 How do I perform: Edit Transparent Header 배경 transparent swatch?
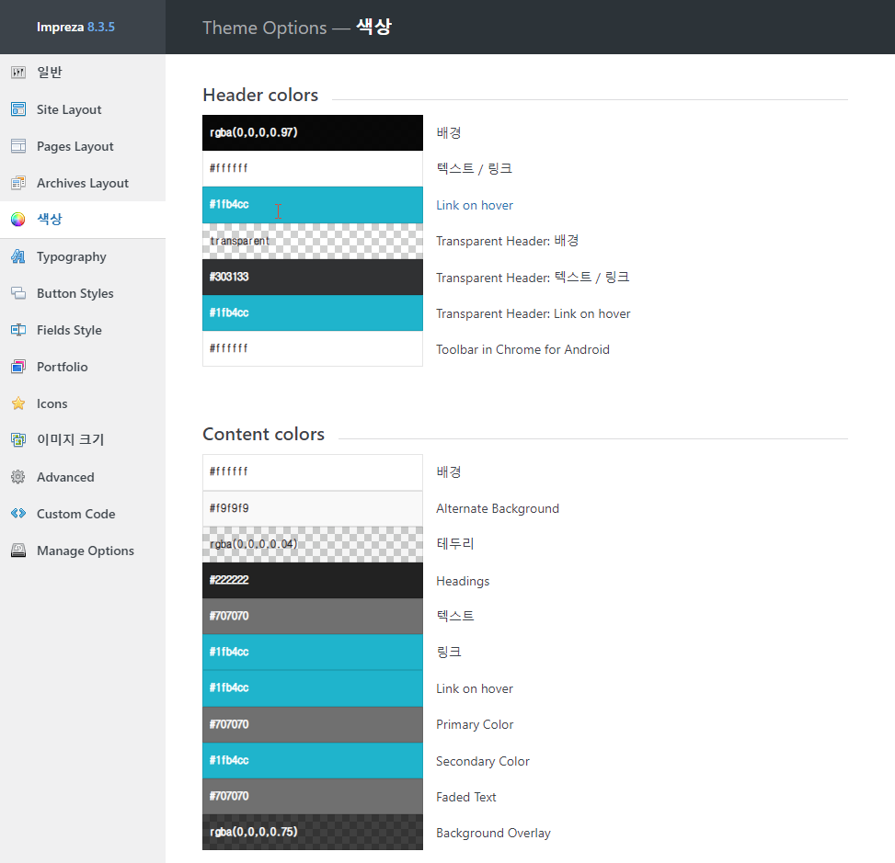coord(312,241)
